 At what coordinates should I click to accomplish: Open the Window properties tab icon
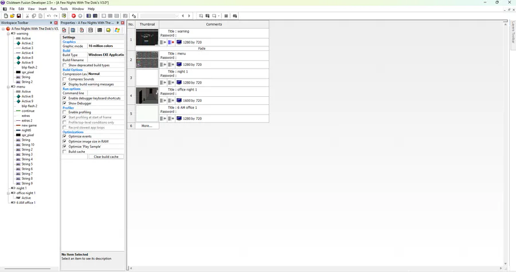(73, 30)
